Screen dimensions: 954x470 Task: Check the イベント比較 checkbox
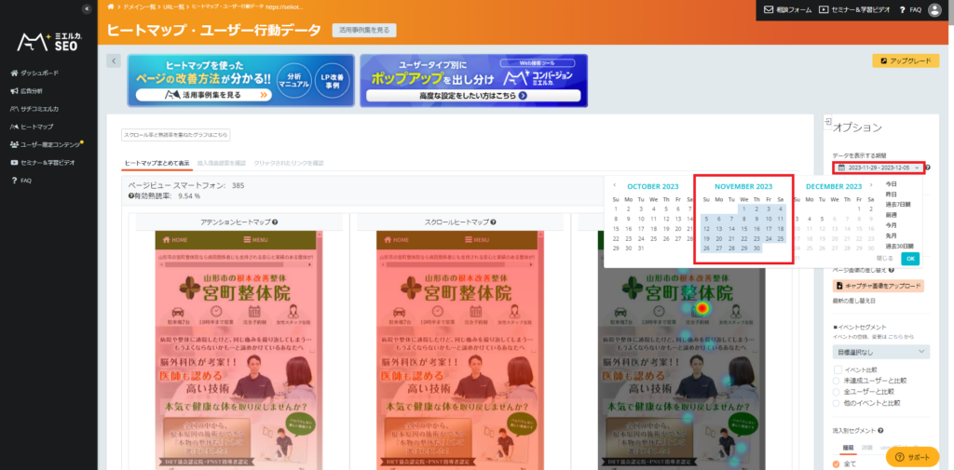point(838,369)
